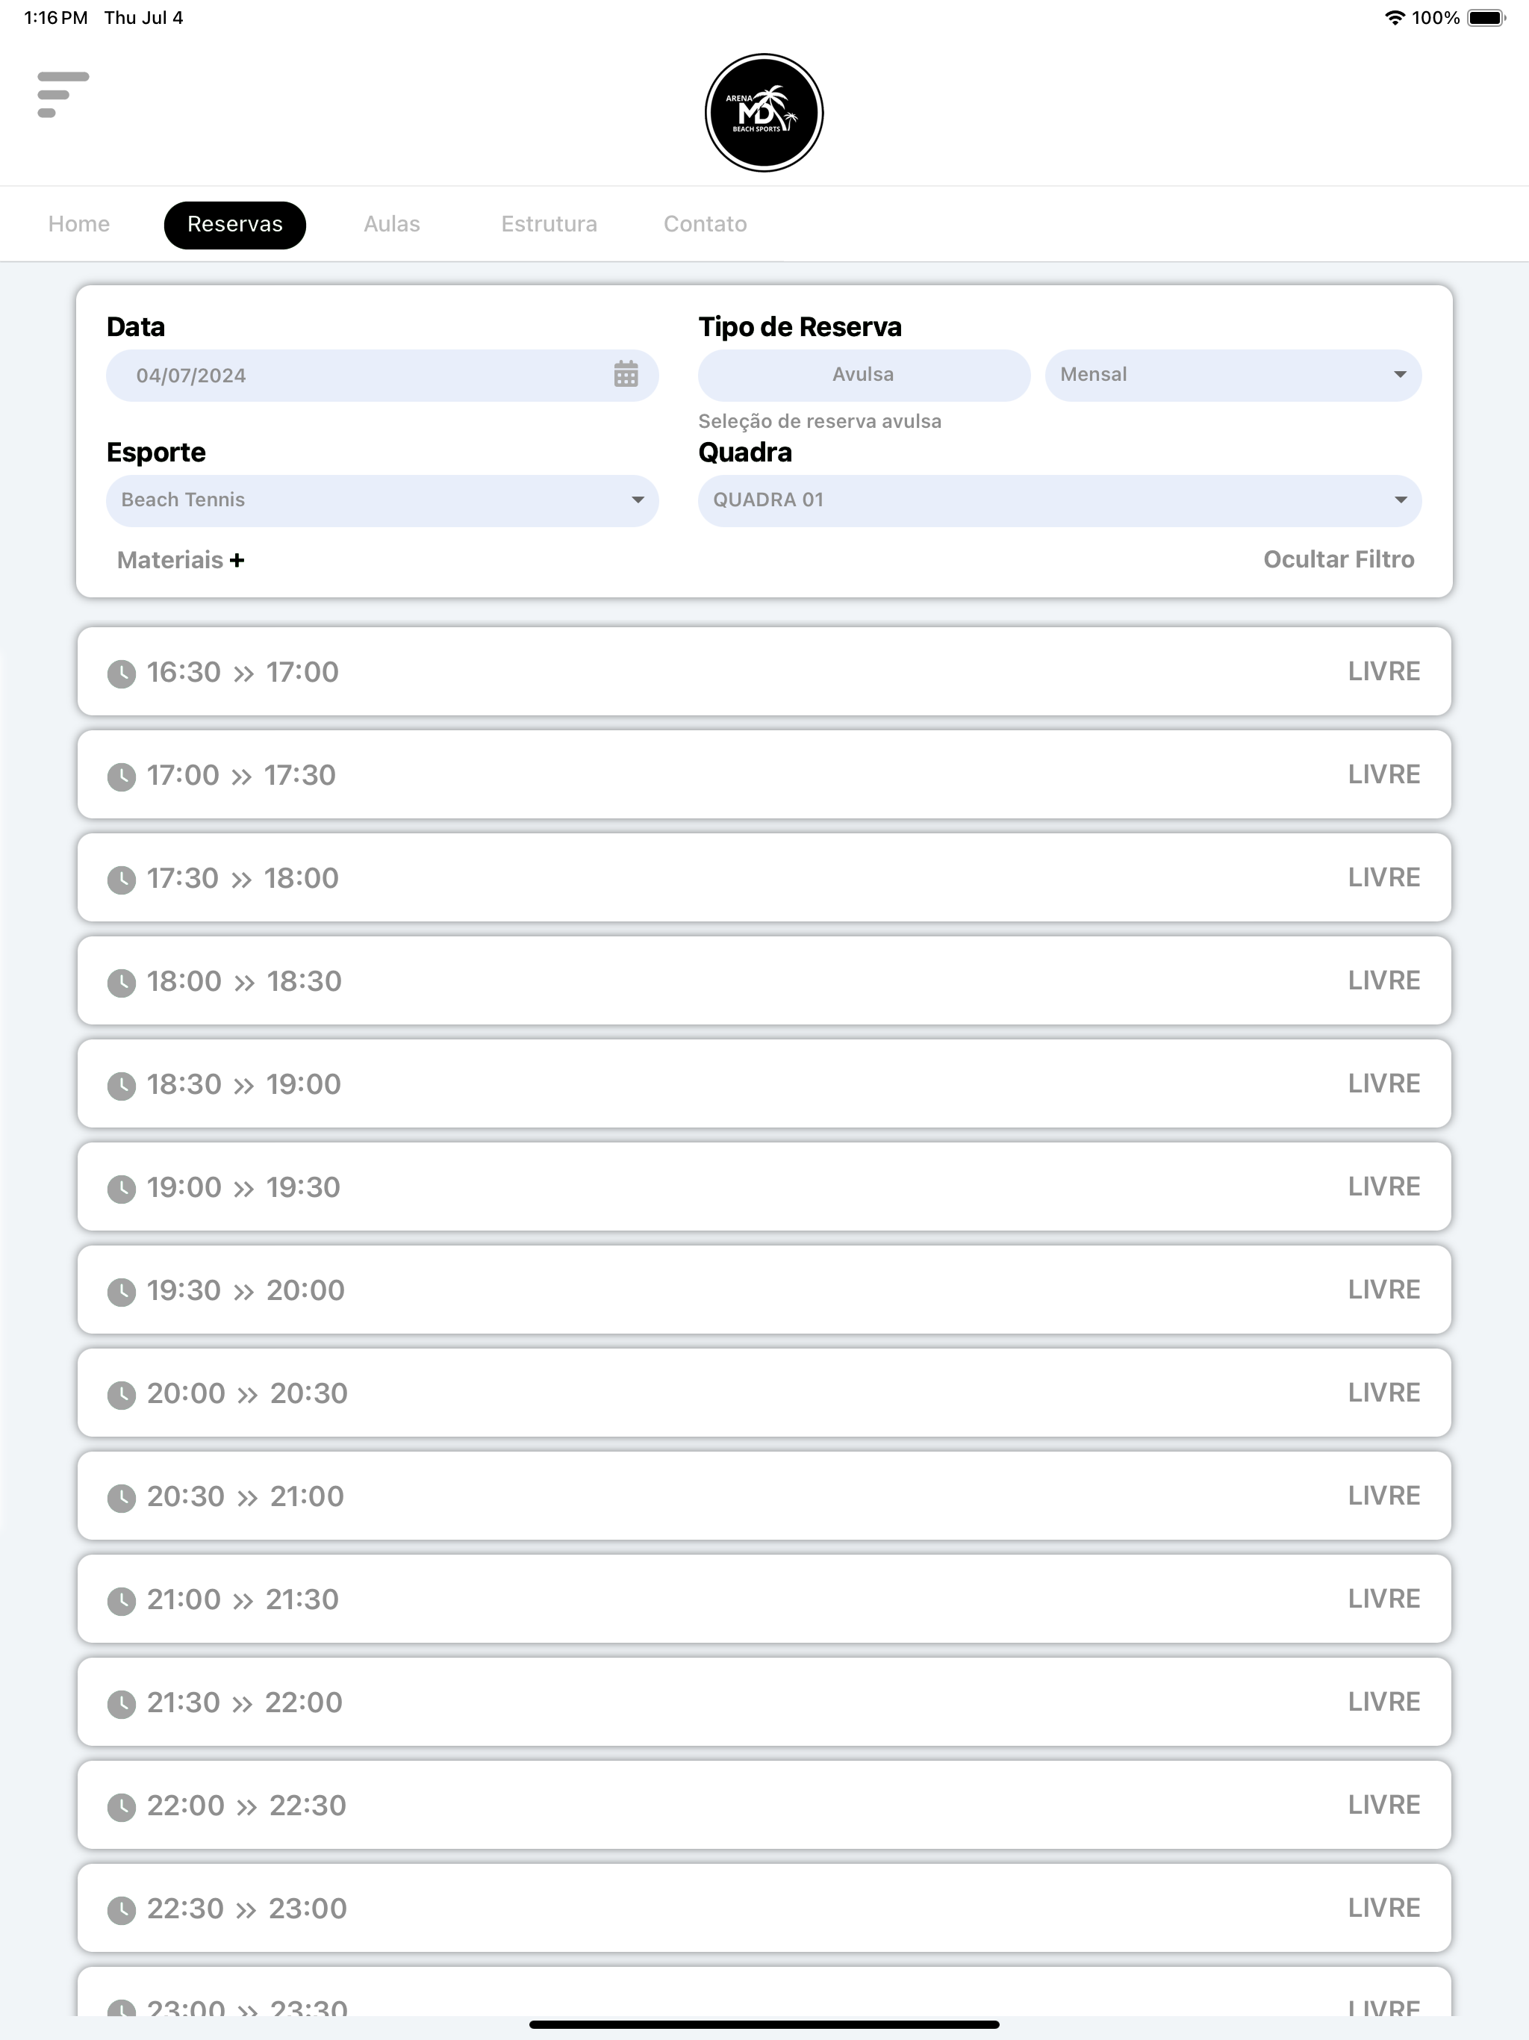The image size is (1529, 2040).
Task: Click the plus icon beside Materiais
Action: 237,560
